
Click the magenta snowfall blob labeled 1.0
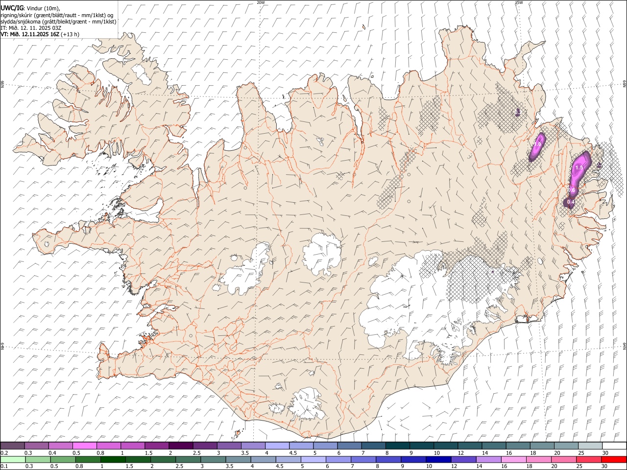pyautogui.click(x=537, y=147)
